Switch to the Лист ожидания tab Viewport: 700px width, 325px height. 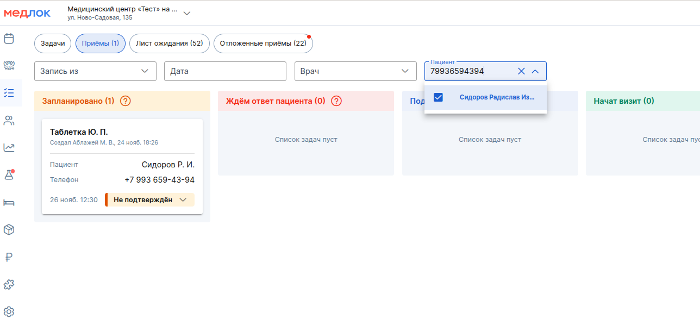pyautogui.click(x=169, y=43)
